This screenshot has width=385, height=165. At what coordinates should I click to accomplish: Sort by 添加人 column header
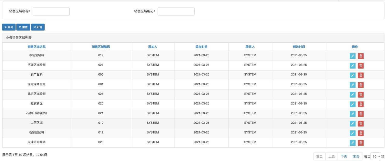[x=153, y=47]
